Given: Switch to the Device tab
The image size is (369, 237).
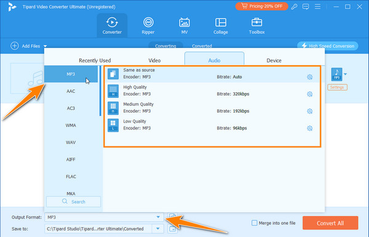Looking at the screenshot, I should [274, 60].
